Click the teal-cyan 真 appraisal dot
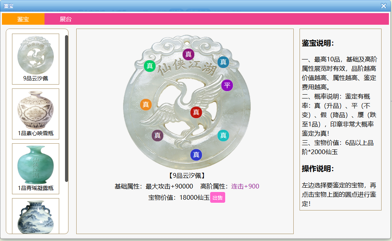 (223, 135)
